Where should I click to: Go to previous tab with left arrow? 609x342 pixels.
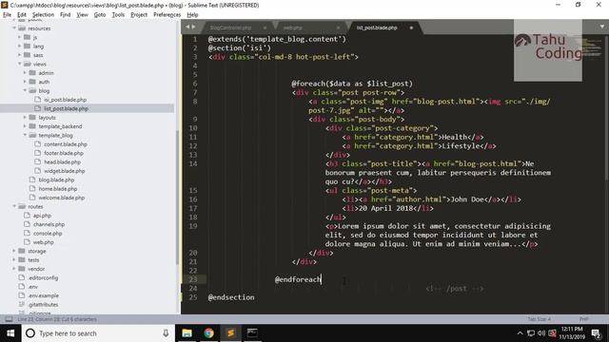pos(187,27)
